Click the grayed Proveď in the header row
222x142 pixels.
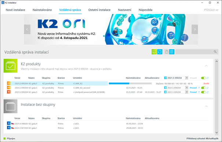tap(193, 78)
